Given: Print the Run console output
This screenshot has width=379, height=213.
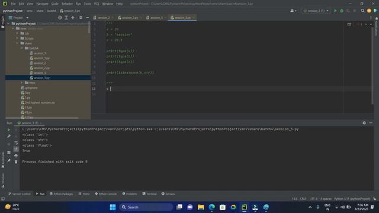Looking at the screenshot, I should 16,156.
